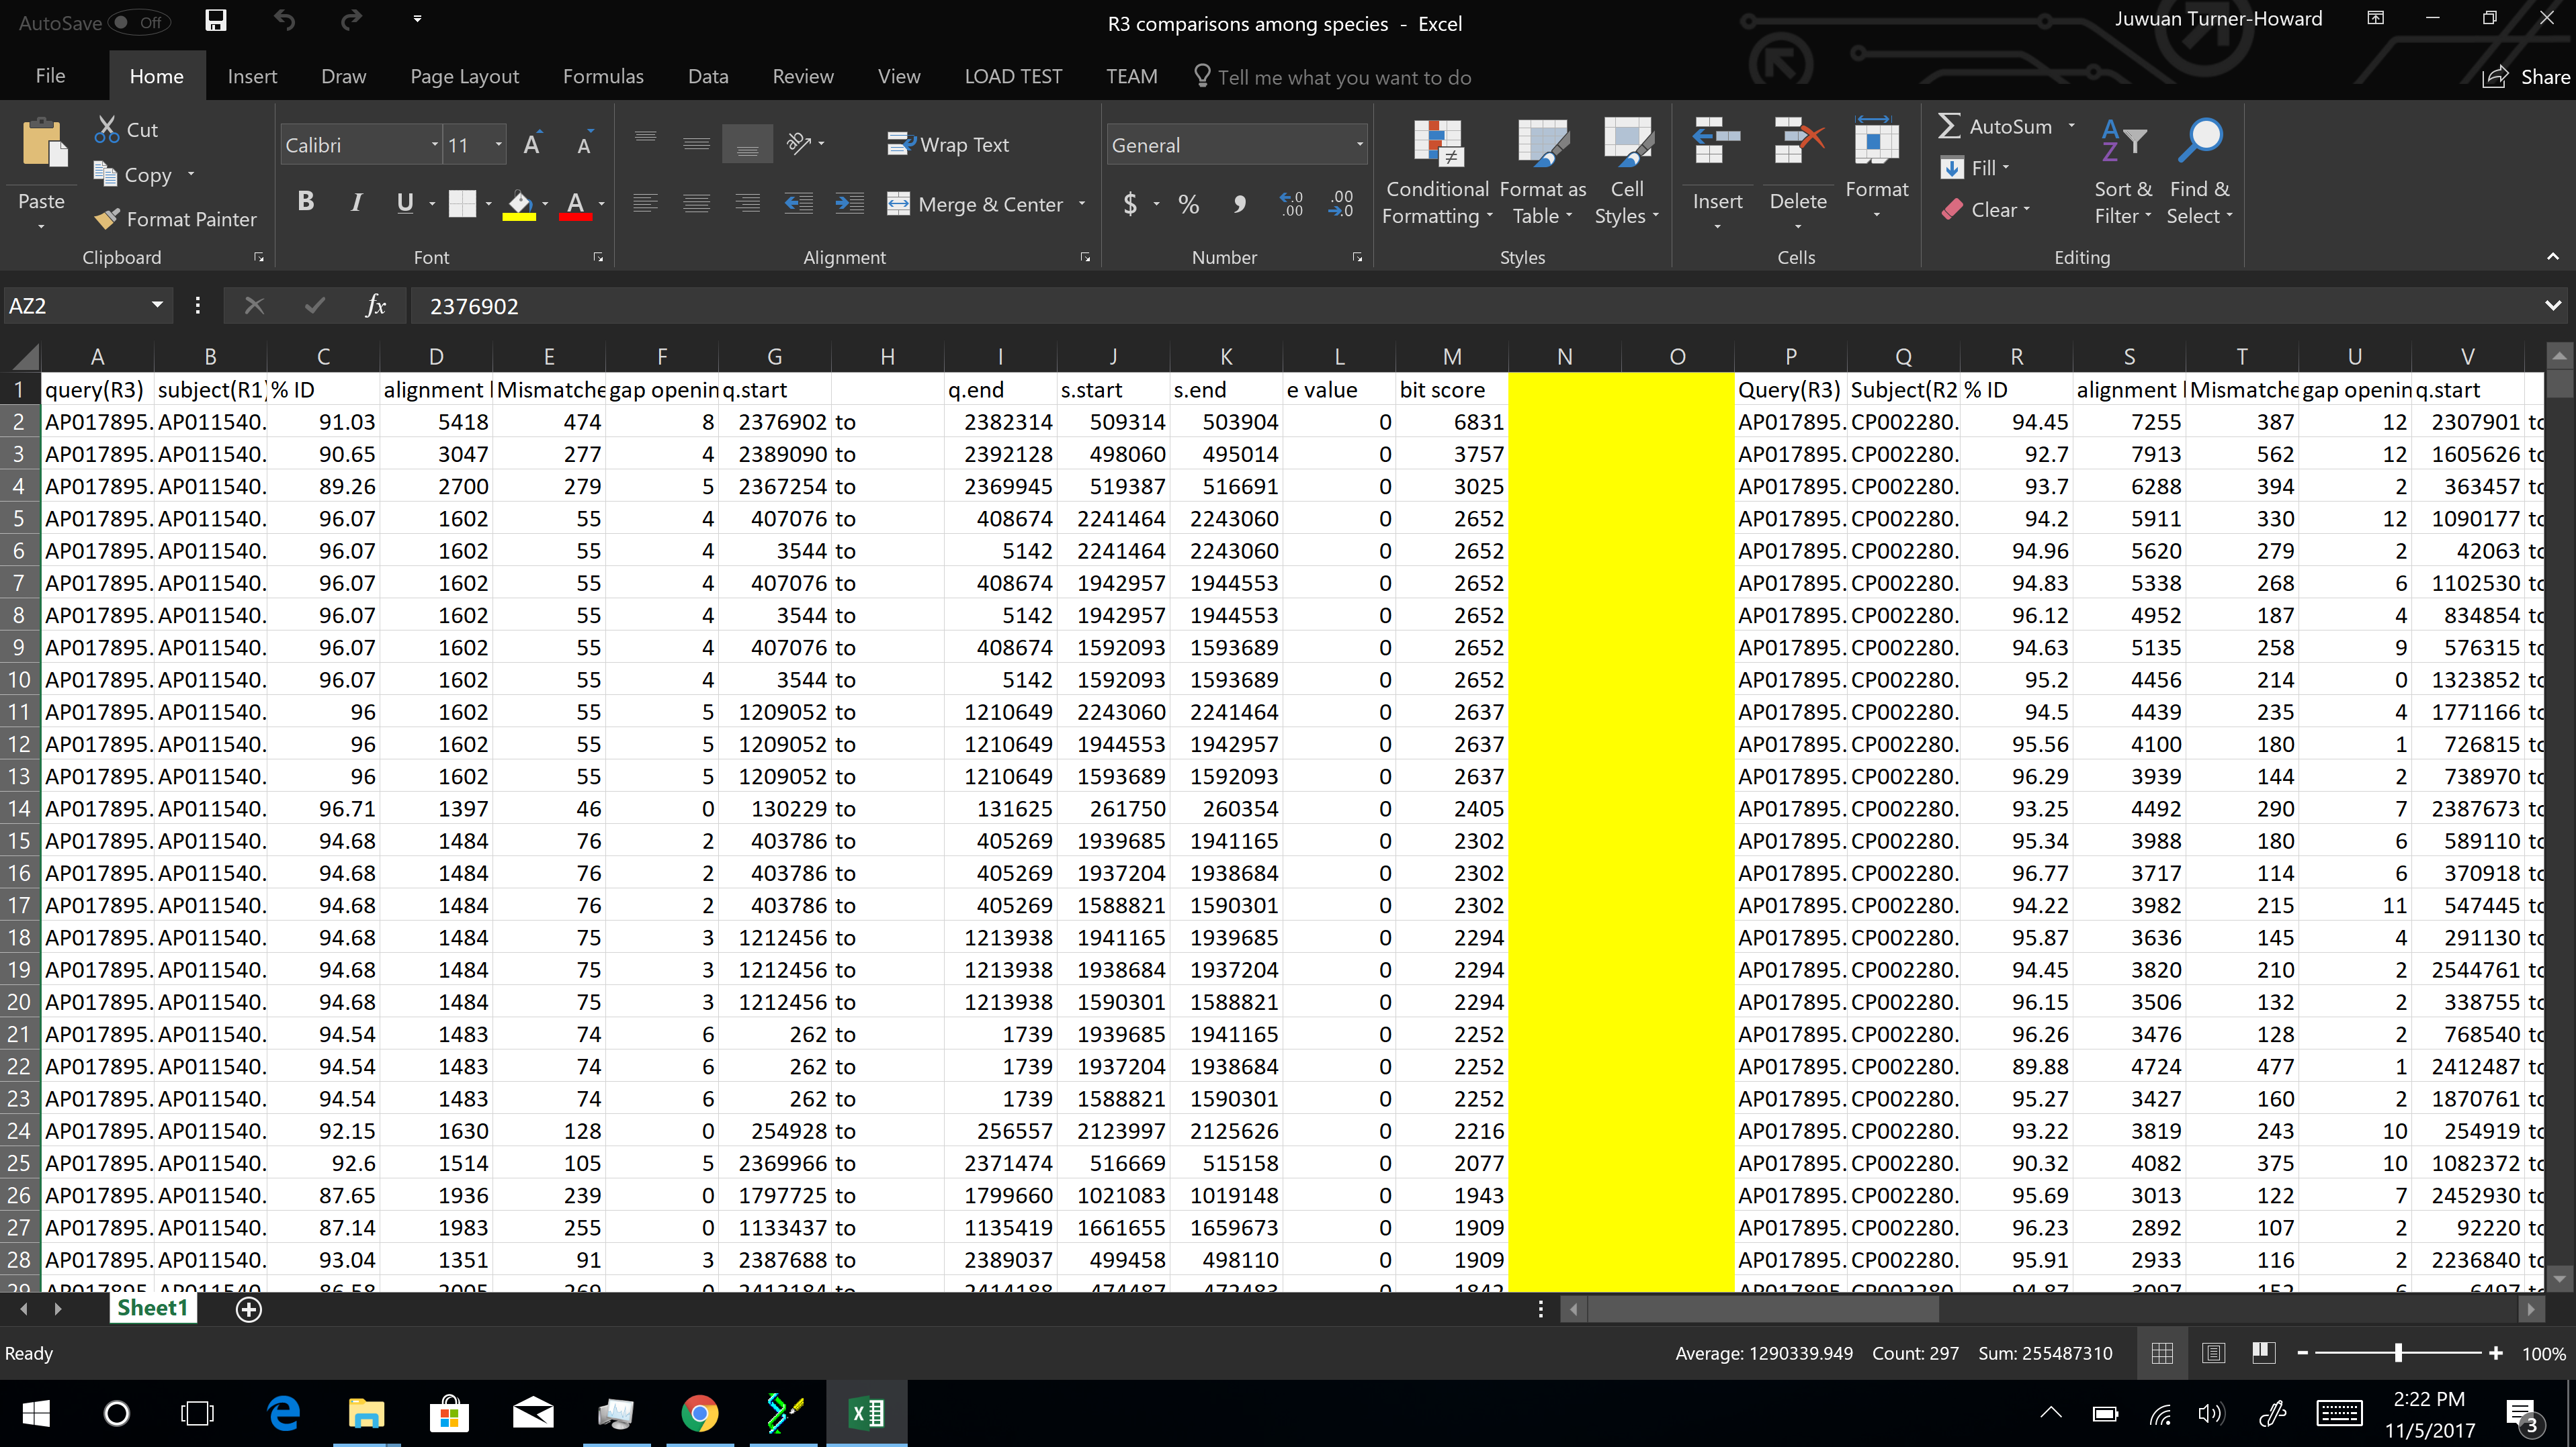Click the Insert Function fx icon
Viewport: 2576px width, 1447px height.
[x=376, y=306]
